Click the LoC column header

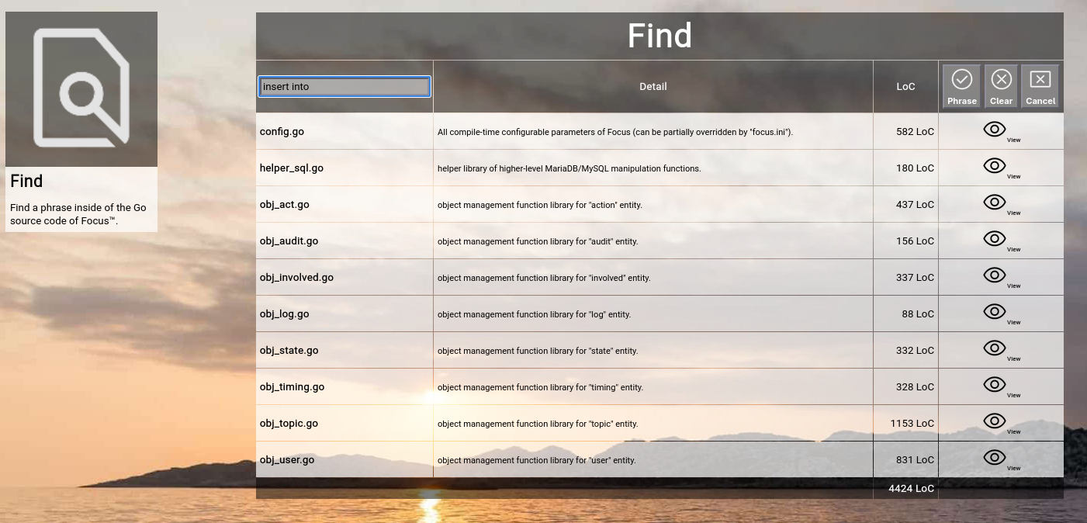(905, 87)
